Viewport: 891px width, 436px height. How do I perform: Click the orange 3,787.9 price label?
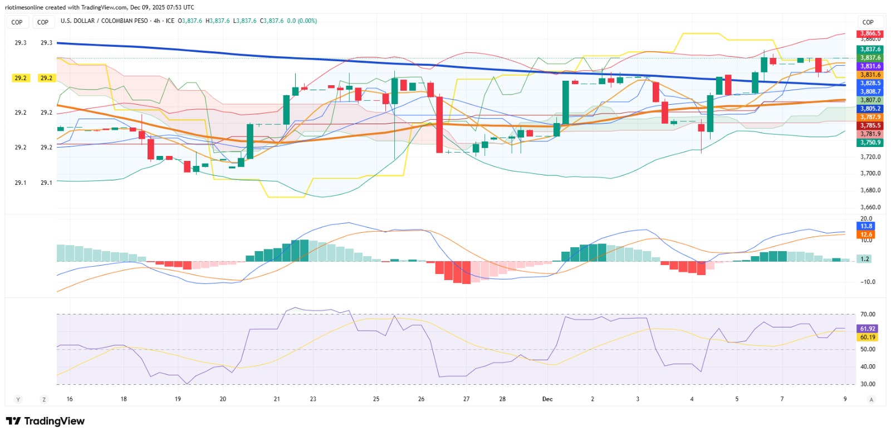(870, 117)
